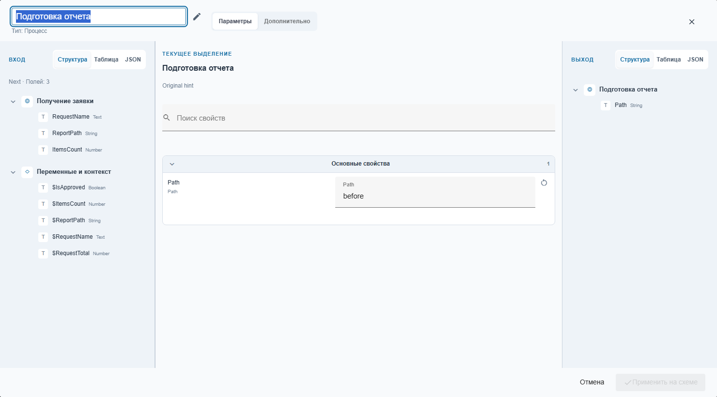Click the Применить на схеме button
This screenshot has width=717, height=397.
(x=660, y=382)
